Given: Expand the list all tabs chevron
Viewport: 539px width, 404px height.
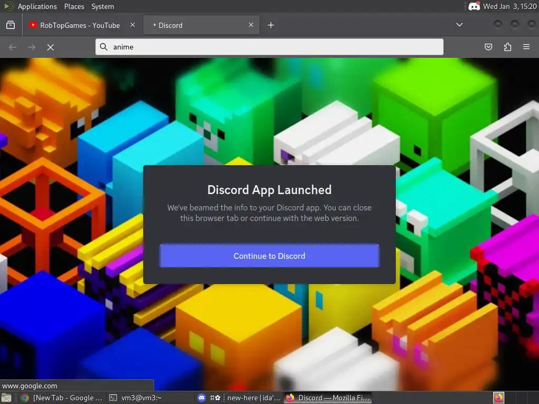Looking at the screenshot, I should [459, 25].
